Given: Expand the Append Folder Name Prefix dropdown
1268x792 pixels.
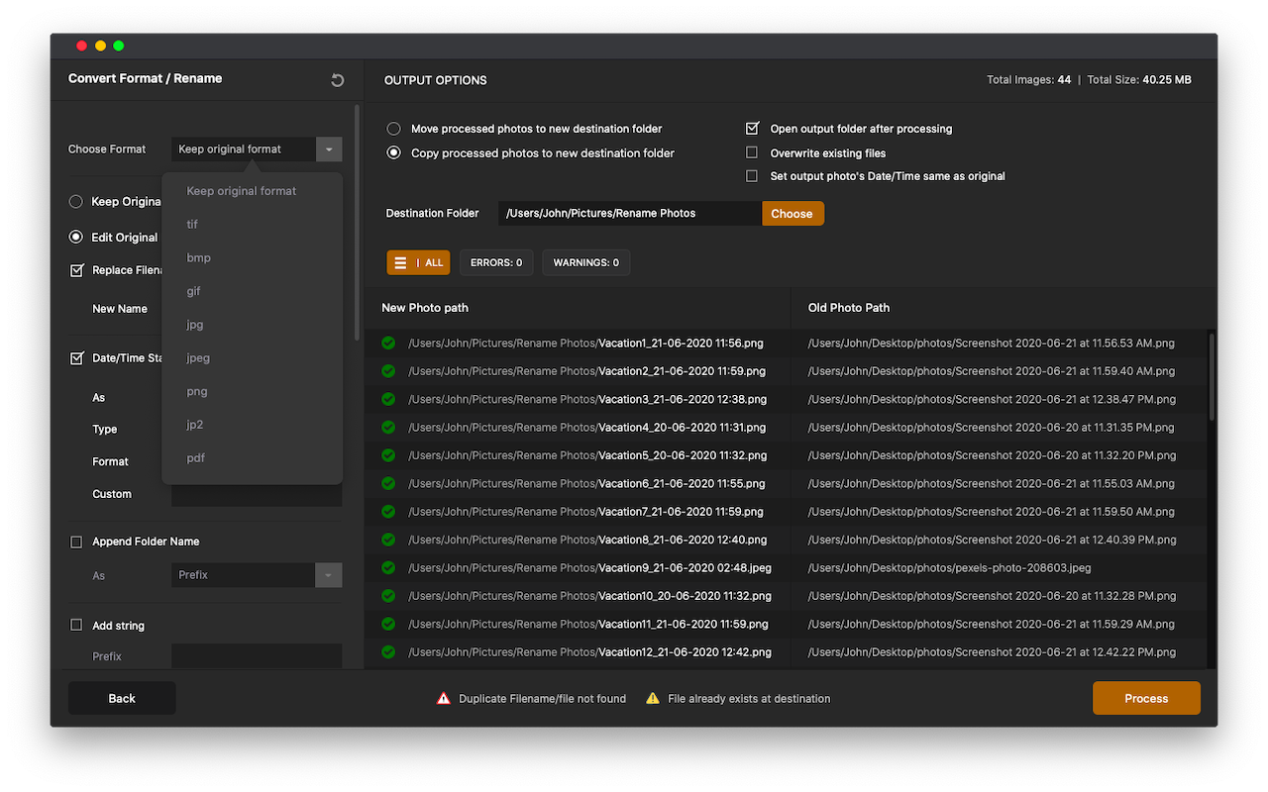Looking at the screenshot, I should tap(329, 575).
